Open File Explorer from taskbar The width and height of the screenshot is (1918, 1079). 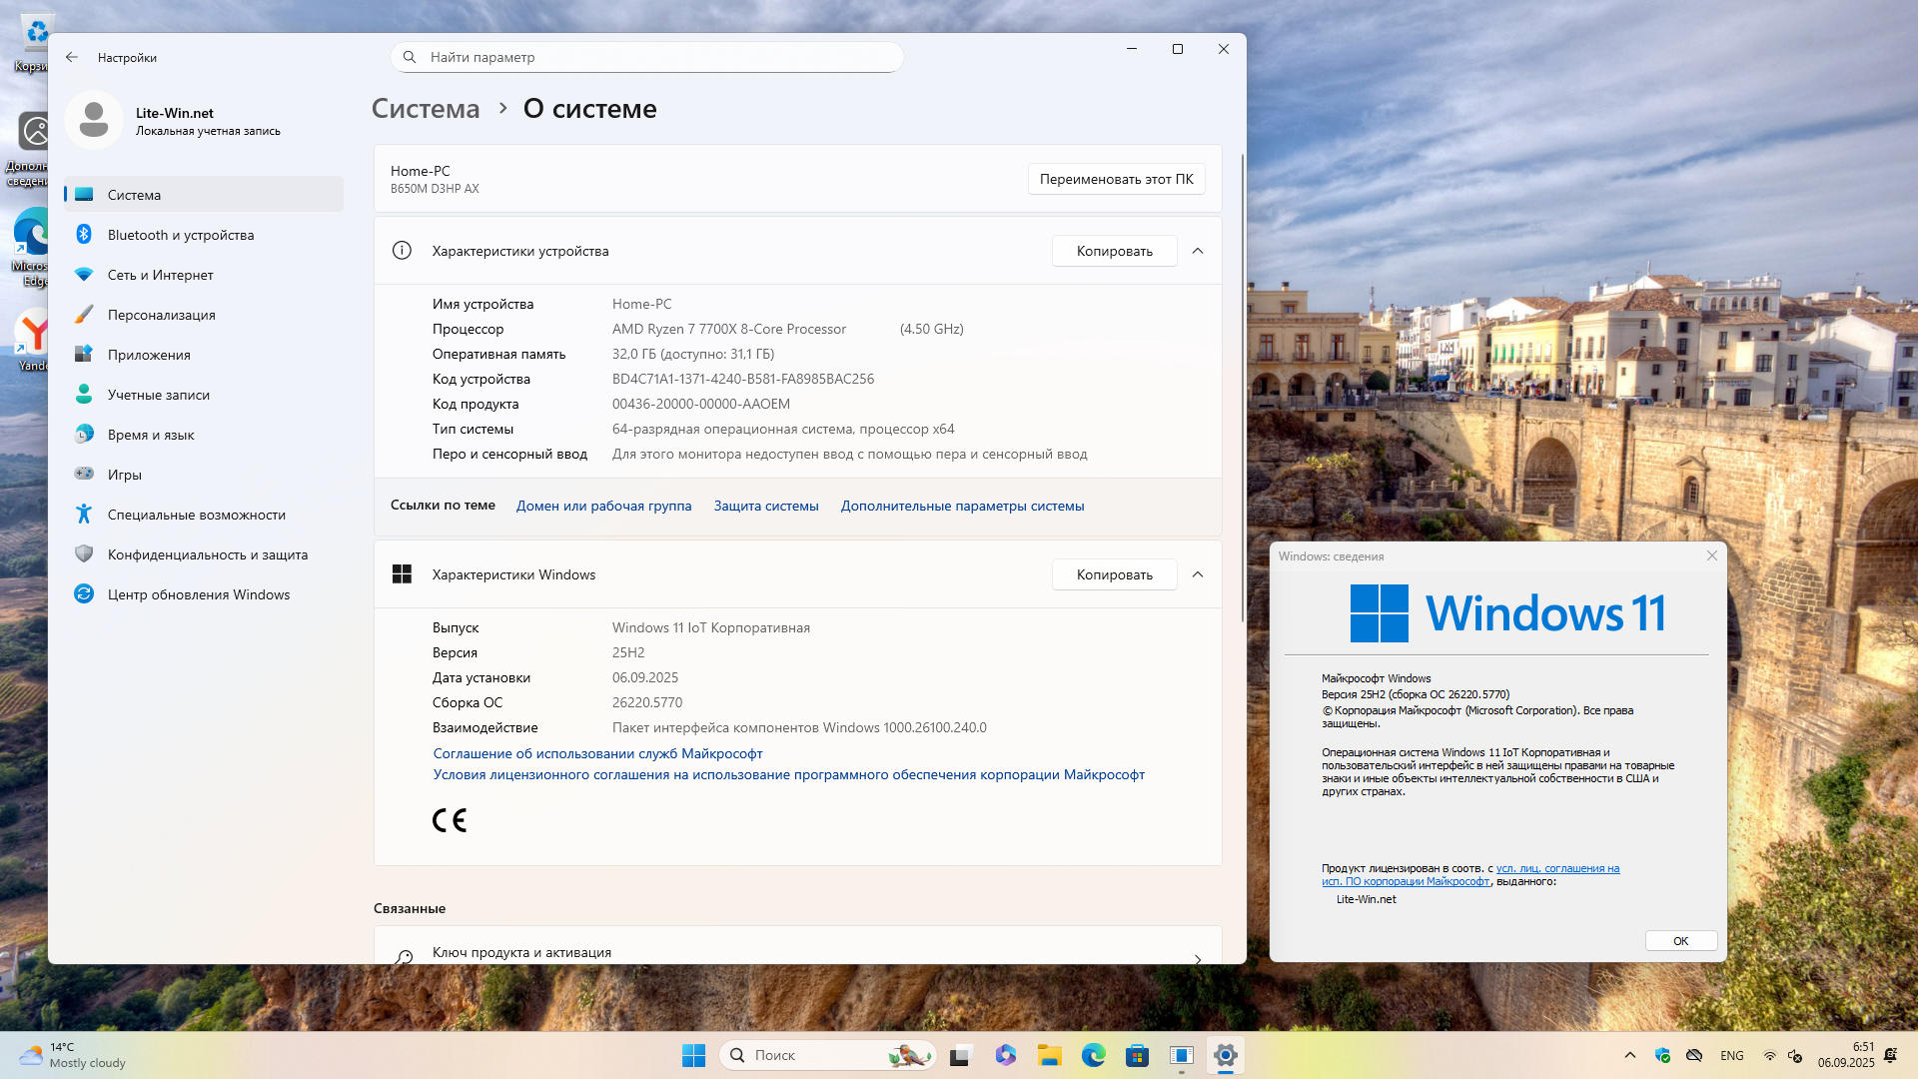pos(1049,1055)
